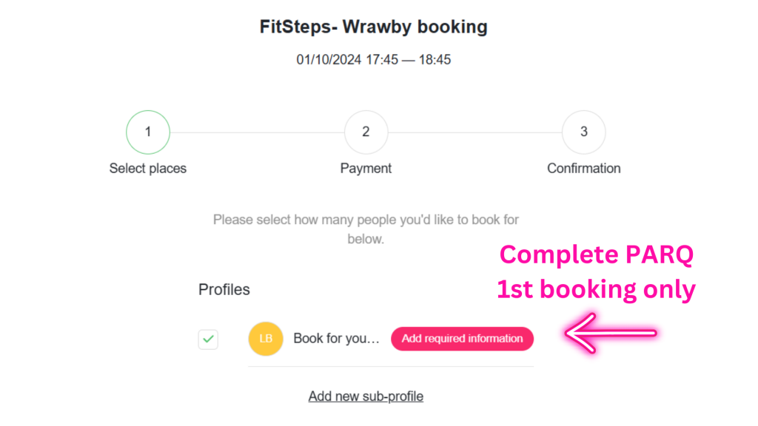
Task: Click the pink 'Complete PARQ' annotation text
Action: click(x=597, y=255)
